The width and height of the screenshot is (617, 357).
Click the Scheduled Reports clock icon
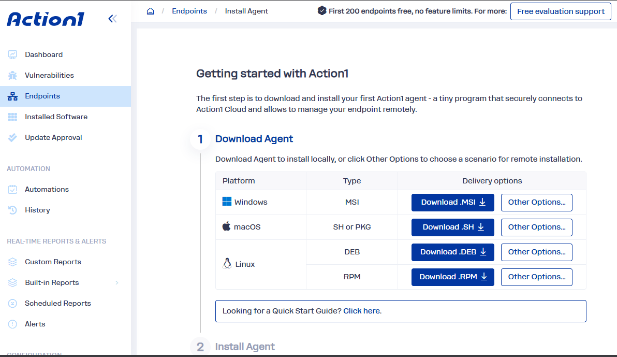12,304
